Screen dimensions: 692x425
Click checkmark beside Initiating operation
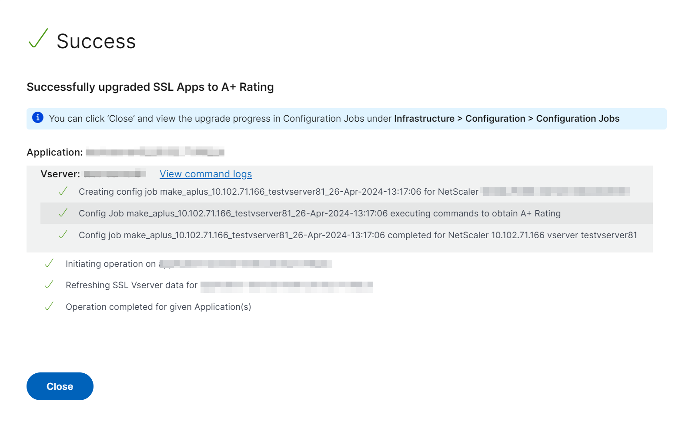49,263
